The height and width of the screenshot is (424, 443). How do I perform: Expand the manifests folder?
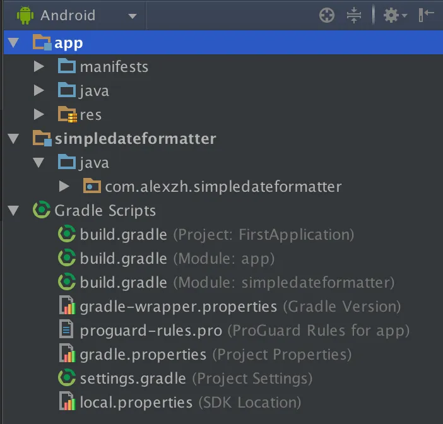38,67
